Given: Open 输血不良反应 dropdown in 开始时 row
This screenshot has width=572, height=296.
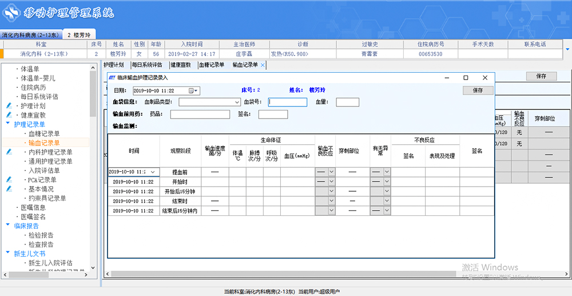Looking at the screenshot, I should [331, 181].
